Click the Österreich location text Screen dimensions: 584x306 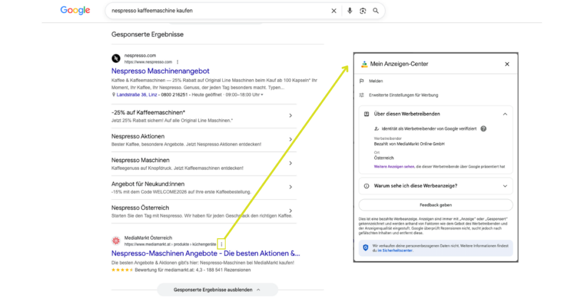384,158
